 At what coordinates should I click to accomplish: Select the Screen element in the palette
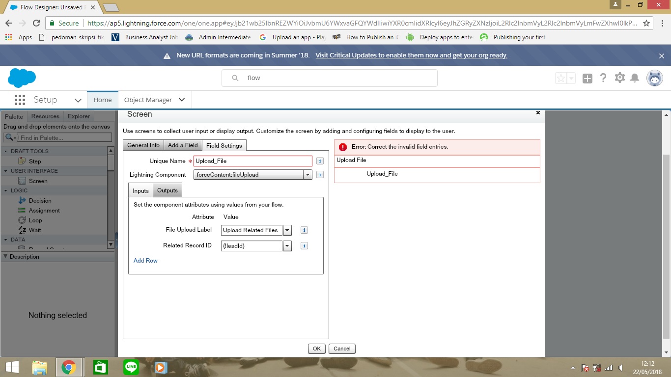[x=38, y=181]
